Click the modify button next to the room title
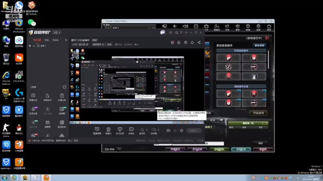This screenshot has height=181, width=323. pos(94,40)
